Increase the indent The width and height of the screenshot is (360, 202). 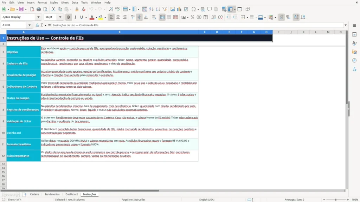coord(229,17)
